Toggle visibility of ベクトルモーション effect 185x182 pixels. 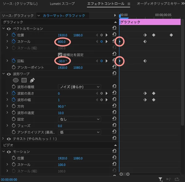click(x=9, y=29)
